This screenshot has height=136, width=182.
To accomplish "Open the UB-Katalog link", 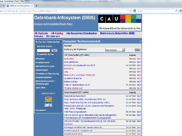I will (x=57, y=33).
